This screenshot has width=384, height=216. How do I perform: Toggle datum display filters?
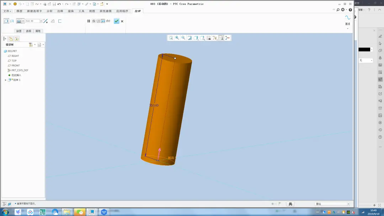pos(215,38)
